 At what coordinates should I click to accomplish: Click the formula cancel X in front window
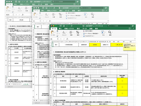(61, 39)
